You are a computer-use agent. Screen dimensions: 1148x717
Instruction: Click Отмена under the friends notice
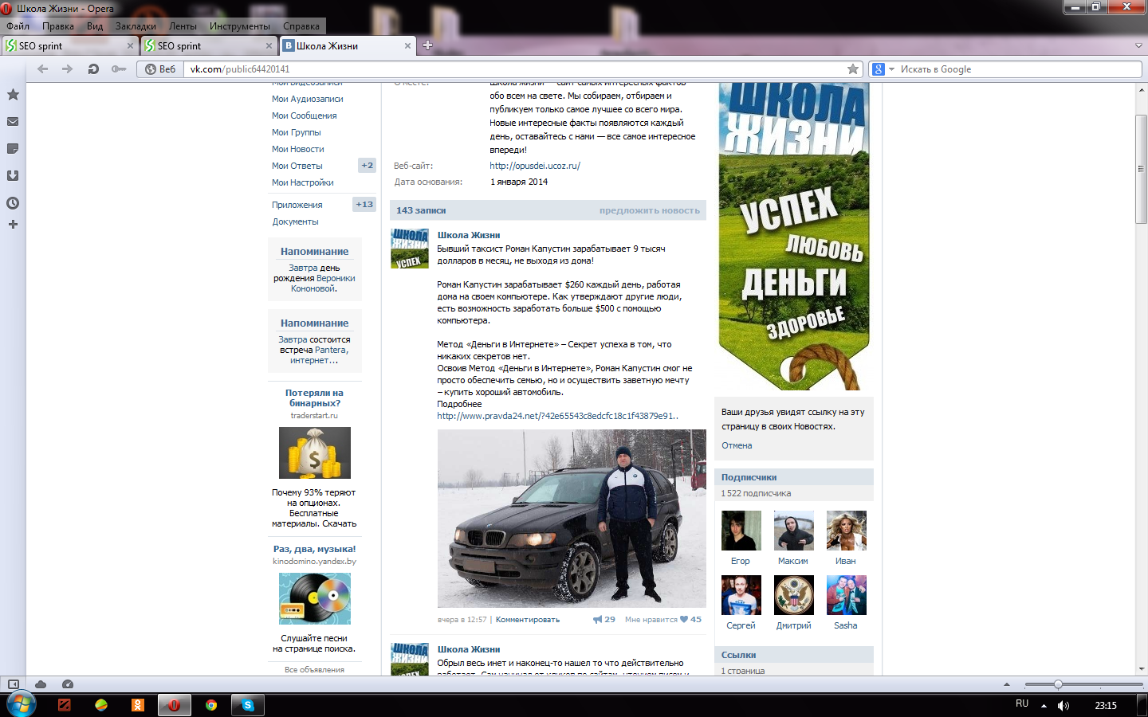[x=737, y=445]
